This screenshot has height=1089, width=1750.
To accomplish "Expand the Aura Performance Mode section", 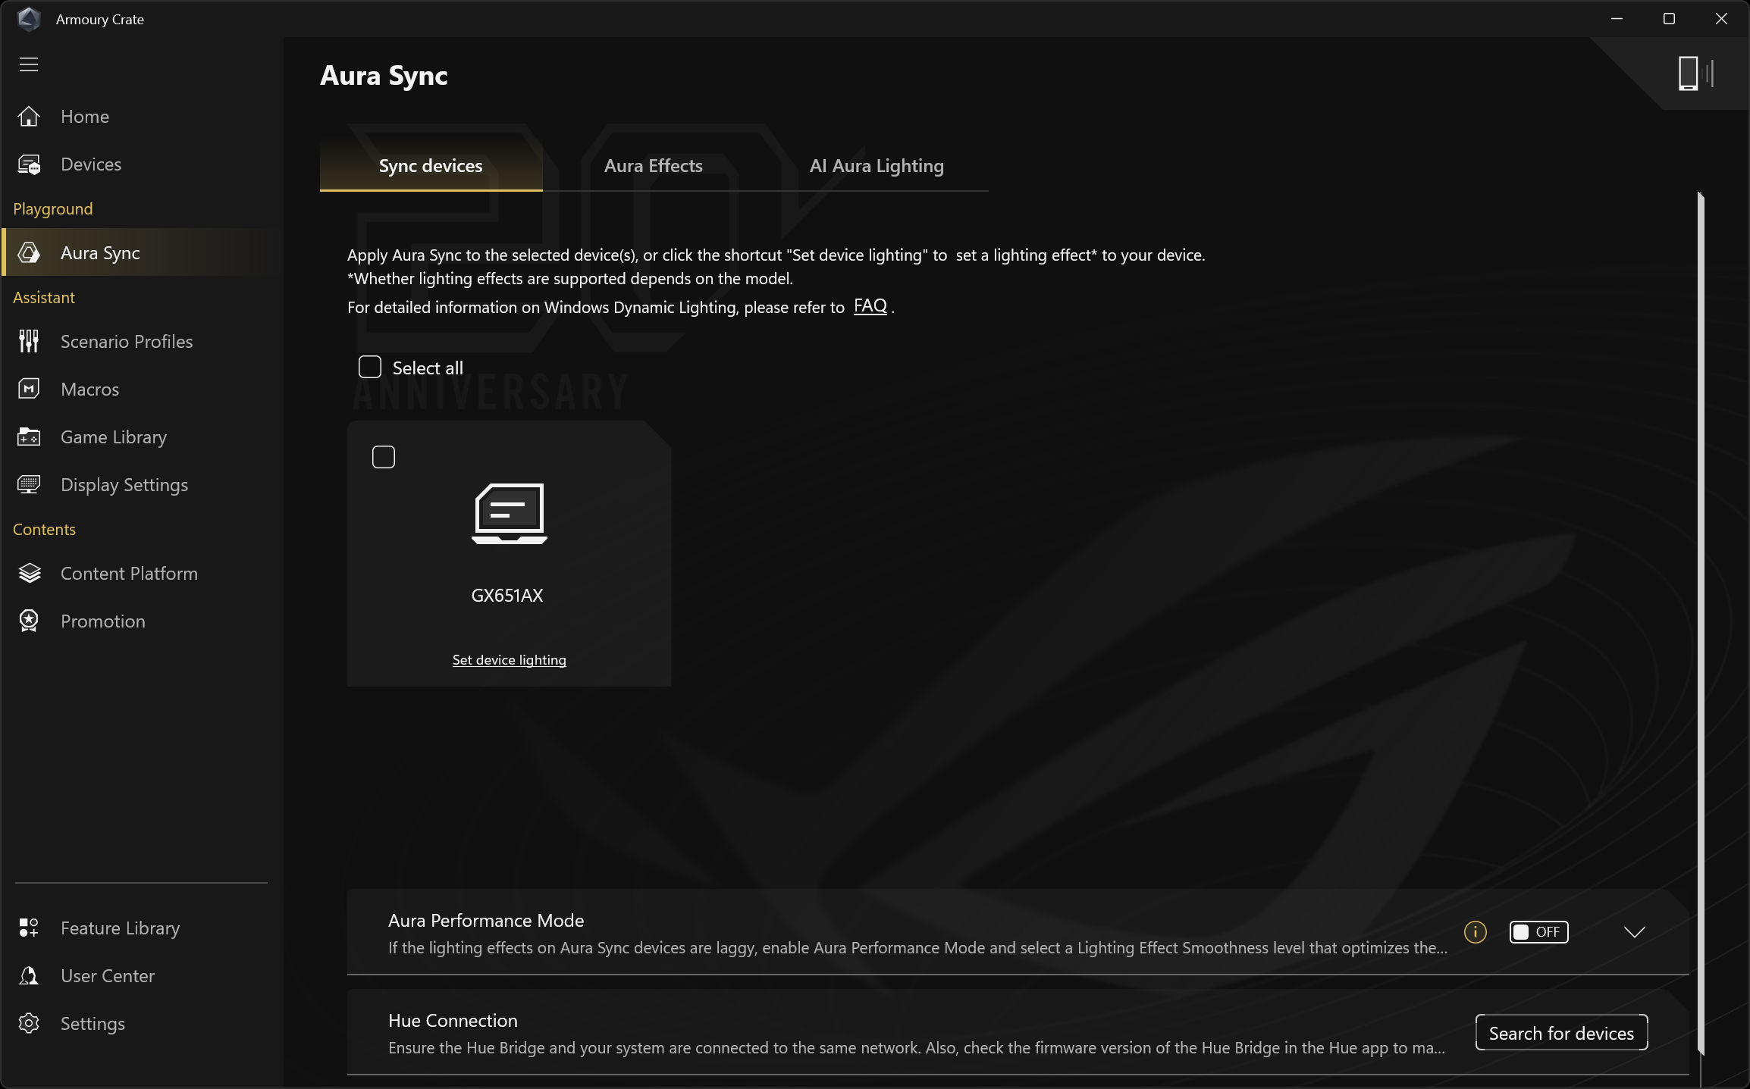I will pos(1634,932).
